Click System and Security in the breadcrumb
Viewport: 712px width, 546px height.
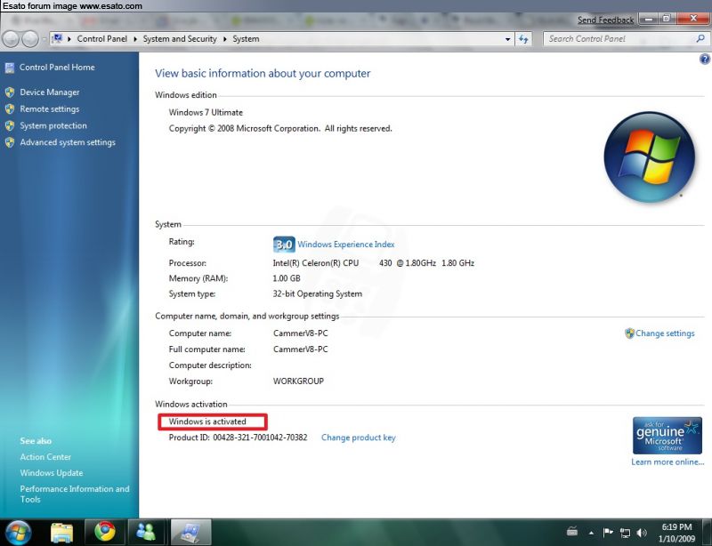tap(180, 39)
